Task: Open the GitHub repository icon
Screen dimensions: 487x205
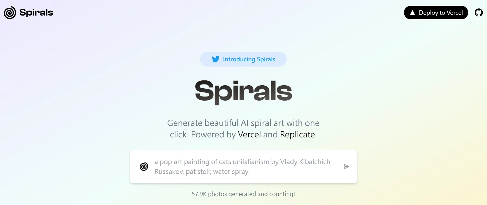Action: point(479,13)
